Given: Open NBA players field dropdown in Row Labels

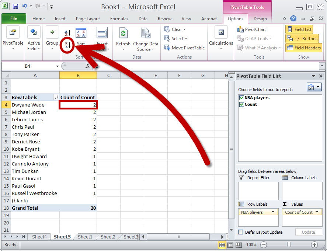Looking at the screenshot, I should pyautogui.click(x=273, y=212).
